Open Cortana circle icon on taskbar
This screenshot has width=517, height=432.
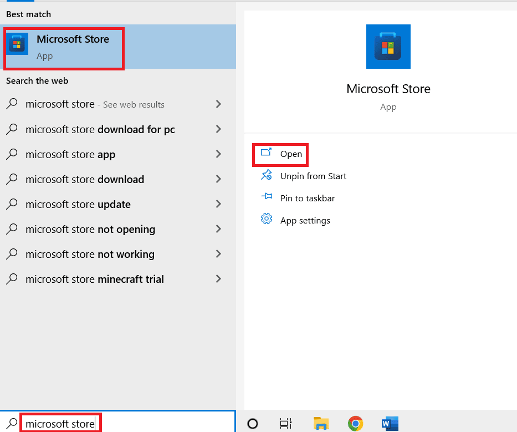pyautogui.click(x=252, y=424)
